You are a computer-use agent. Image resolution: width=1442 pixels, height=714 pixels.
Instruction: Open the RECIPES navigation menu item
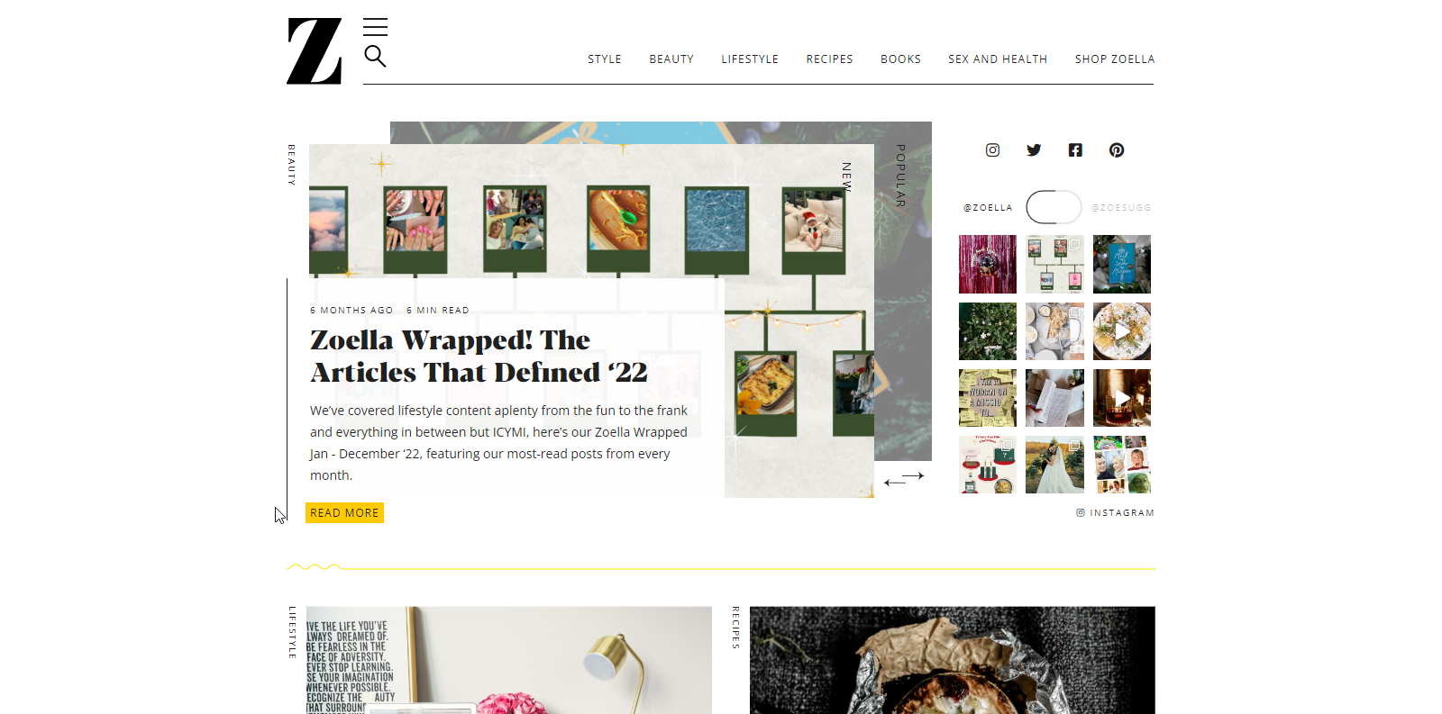point(829,59)
